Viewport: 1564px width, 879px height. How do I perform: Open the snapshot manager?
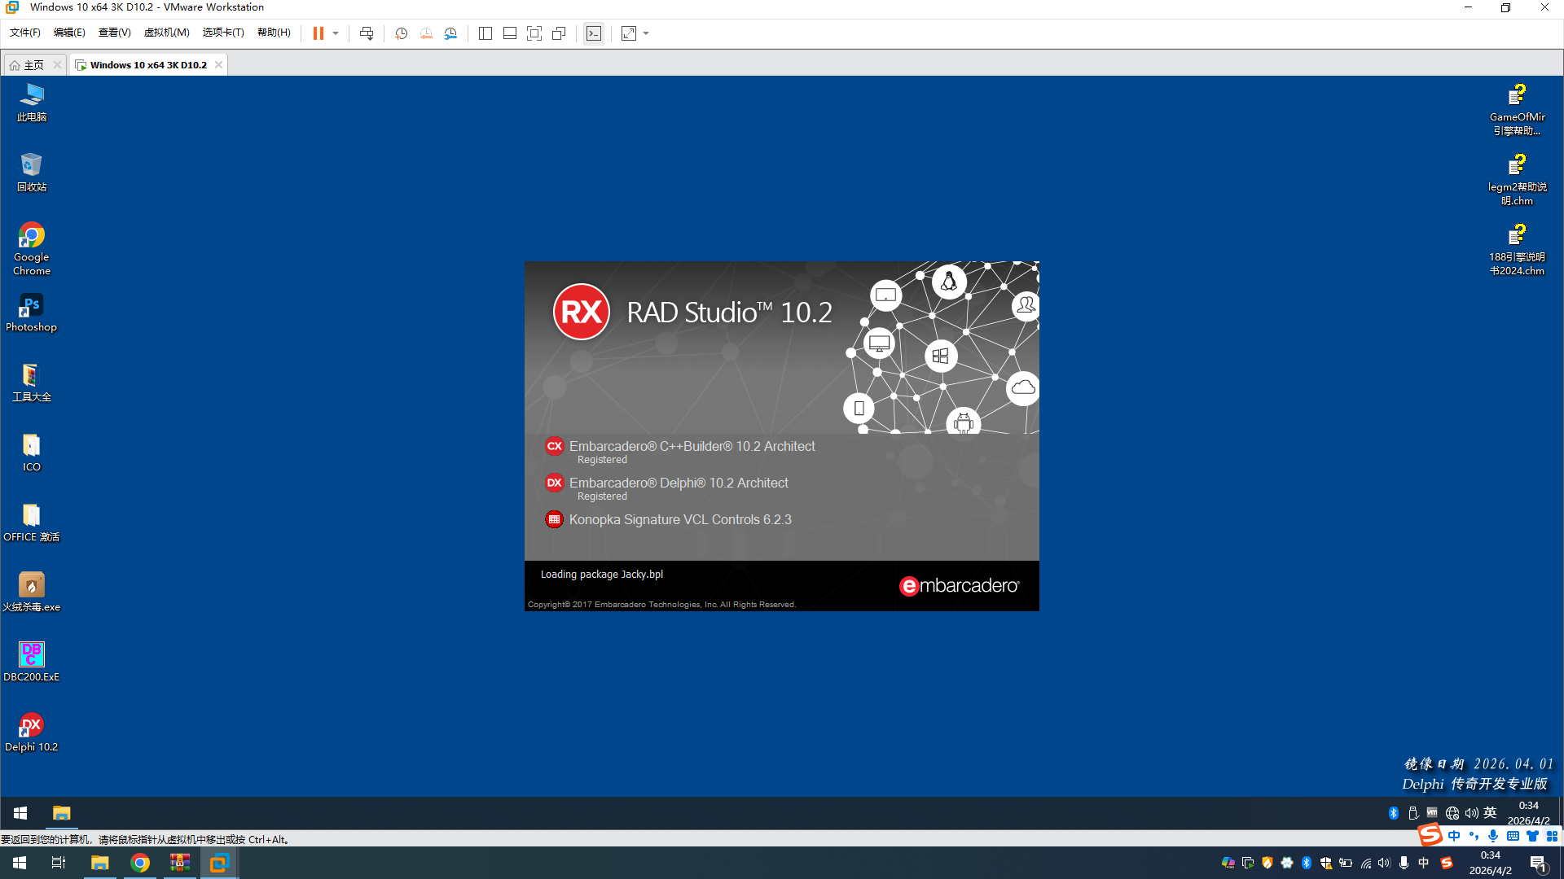coord(450,33)
